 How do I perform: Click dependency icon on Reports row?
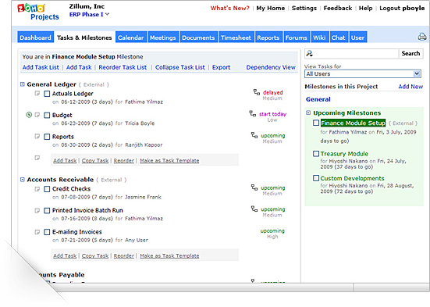click(254, 135)
